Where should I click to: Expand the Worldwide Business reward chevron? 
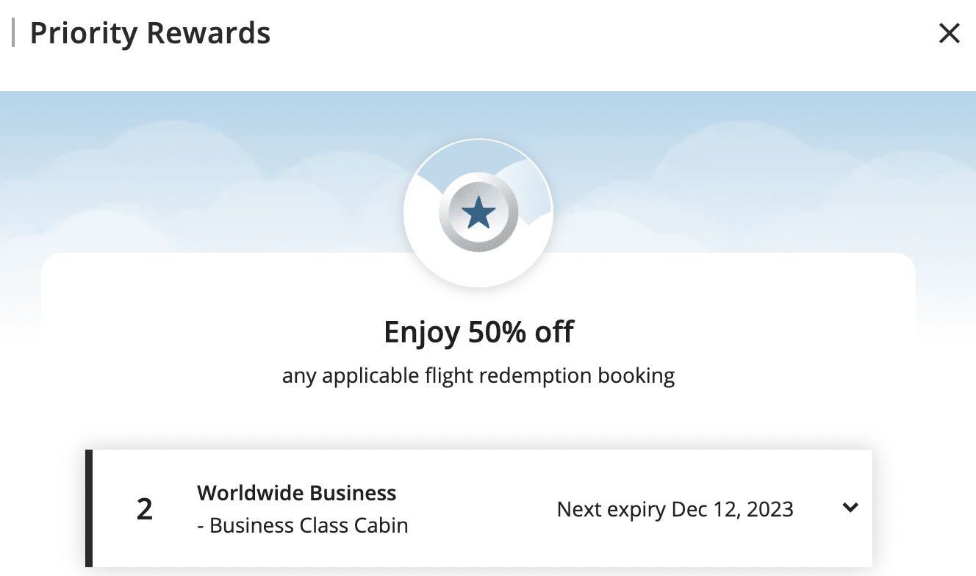pyautogui.click(x=850, y=508)
